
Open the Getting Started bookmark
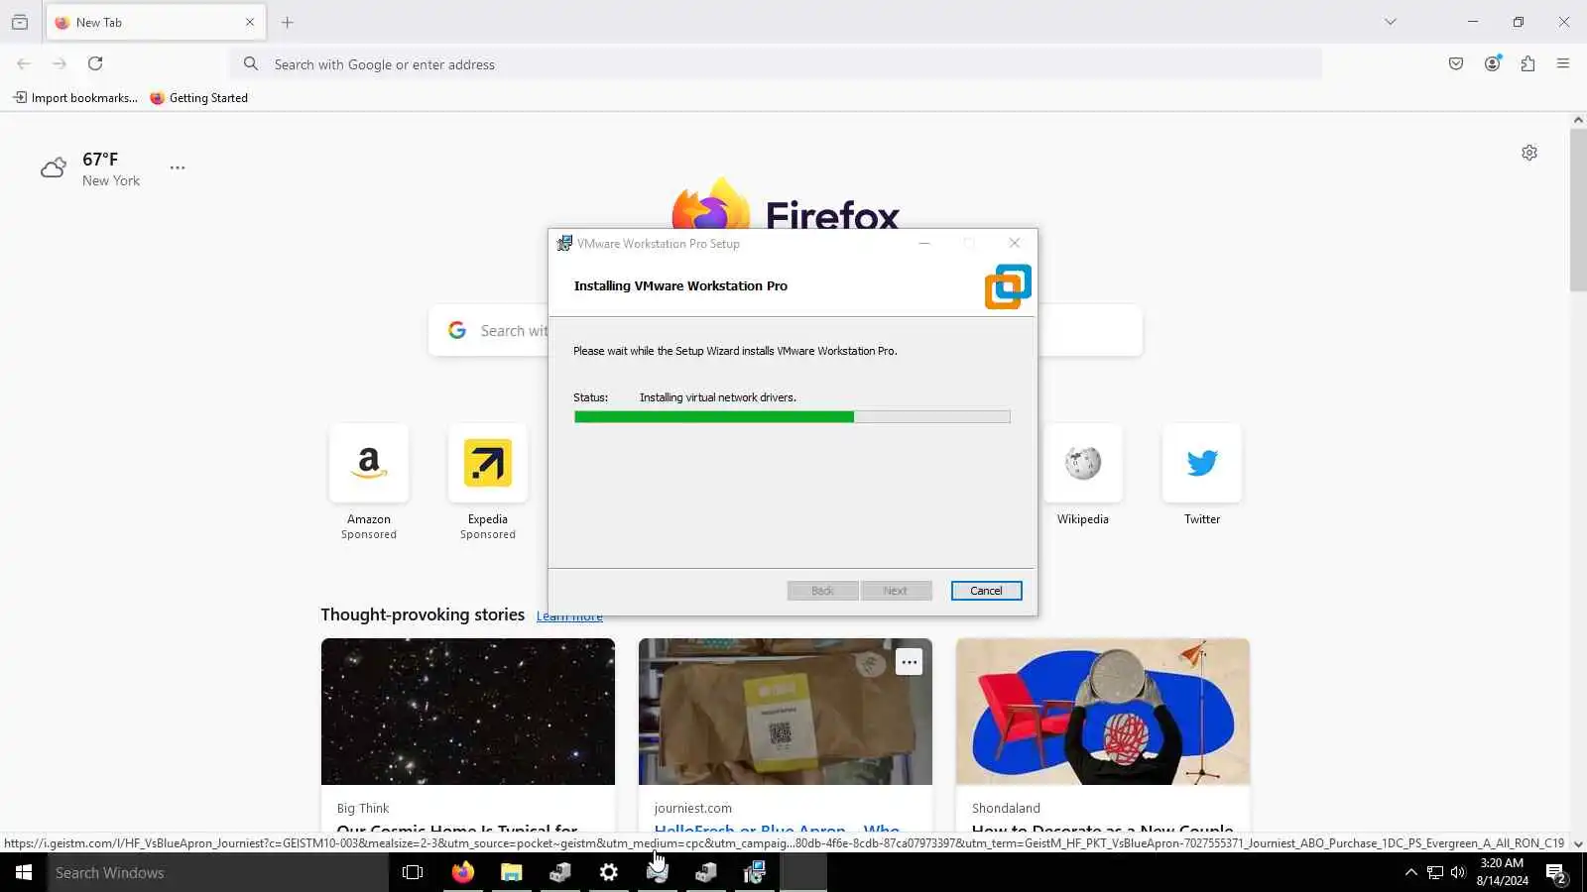(x=199, y=98)
